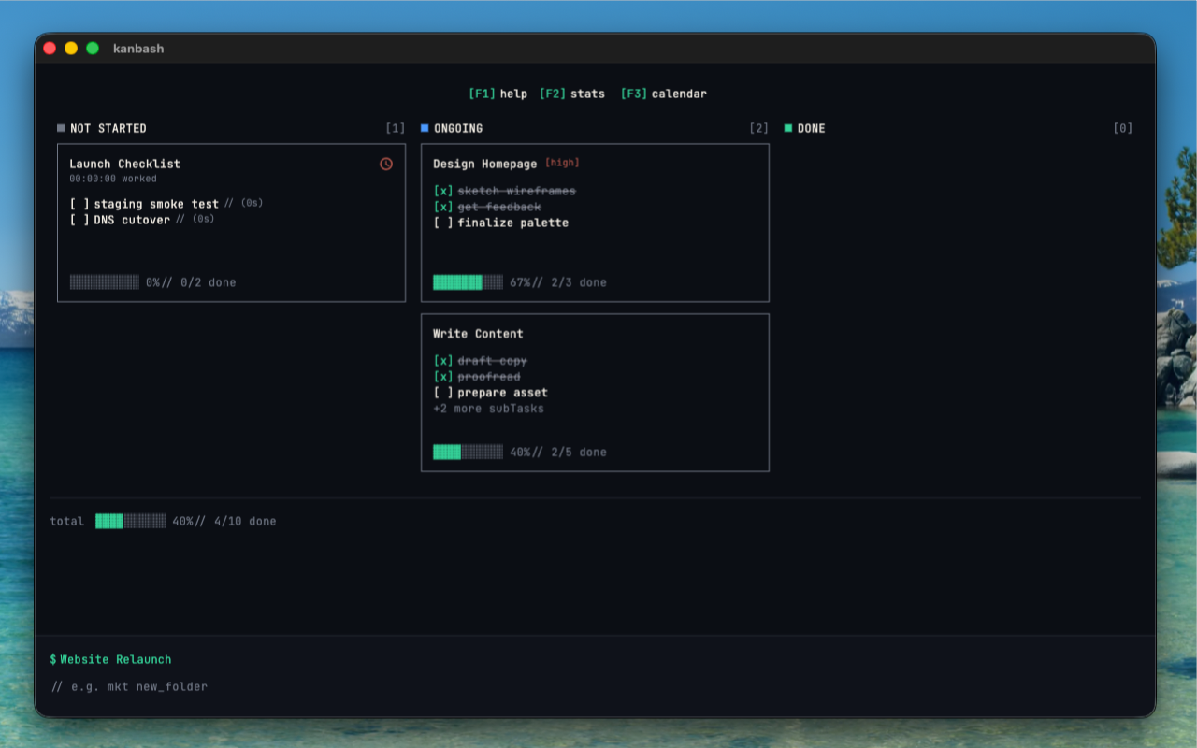
Task: Check the DNS cutover subtask box
Action: point(79,220)
